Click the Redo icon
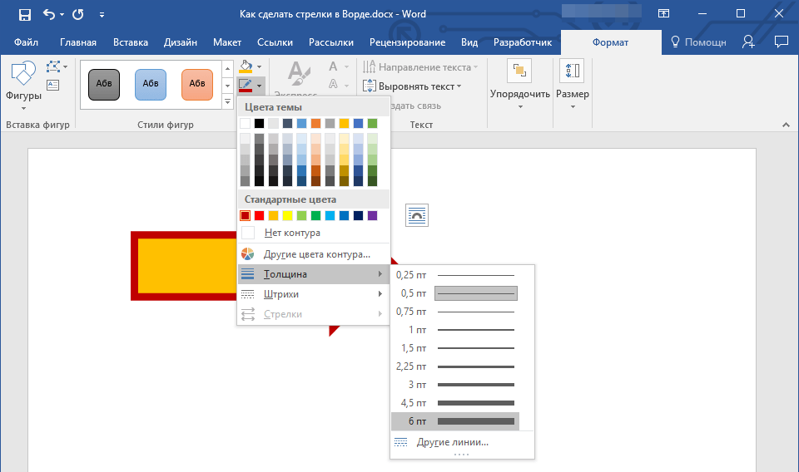The image size is (799, 472). point(78,14)
